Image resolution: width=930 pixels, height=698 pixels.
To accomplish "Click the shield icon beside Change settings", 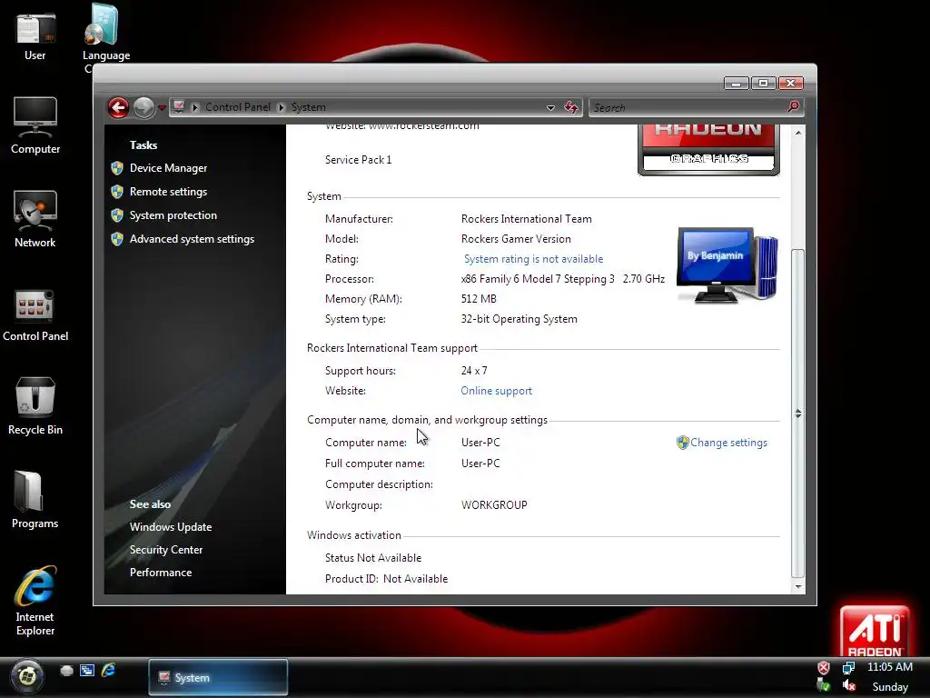I will click(x=683, y=443).
